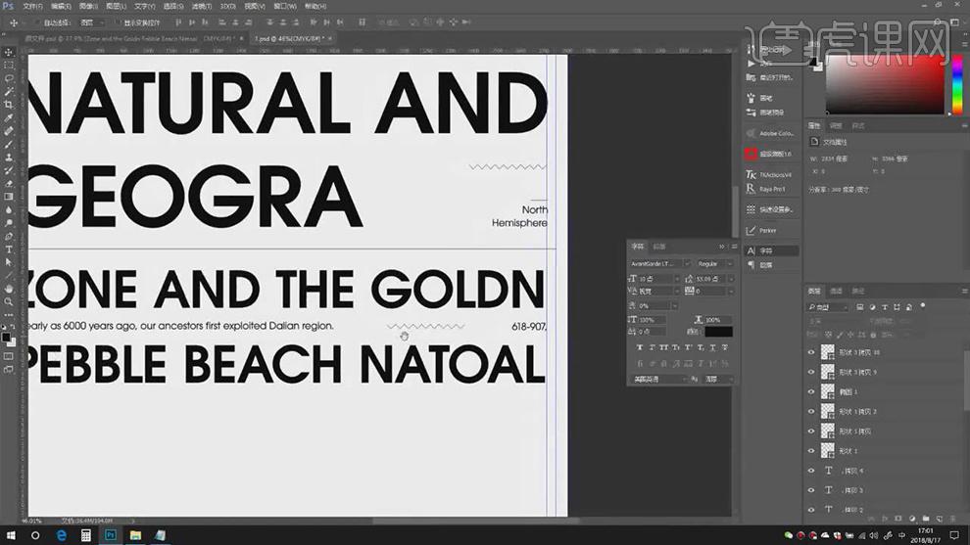Hide text layer 拷贝 4
This screenshot has width=970, height=545.
tap(811, 471)
